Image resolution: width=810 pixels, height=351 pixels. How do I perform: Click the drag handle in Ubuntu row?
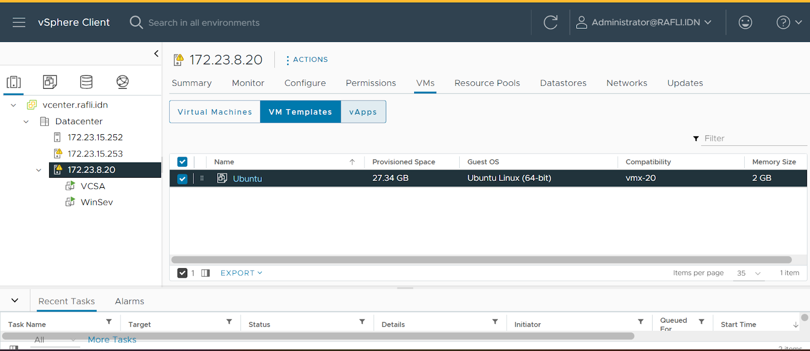pos(202,178)
